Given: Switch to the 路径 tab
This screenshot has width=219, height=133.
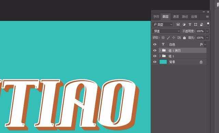Looking at the screenshot, I should 185,17.
